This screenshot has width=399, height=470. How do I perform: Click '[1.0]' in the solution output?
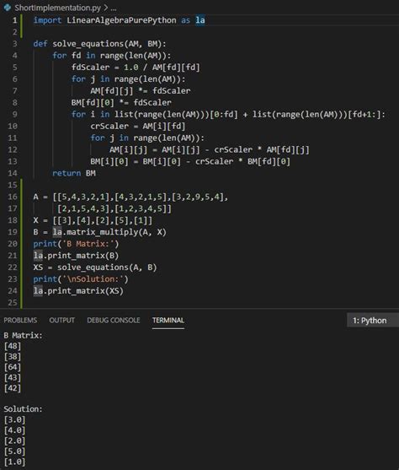(14, 462)
